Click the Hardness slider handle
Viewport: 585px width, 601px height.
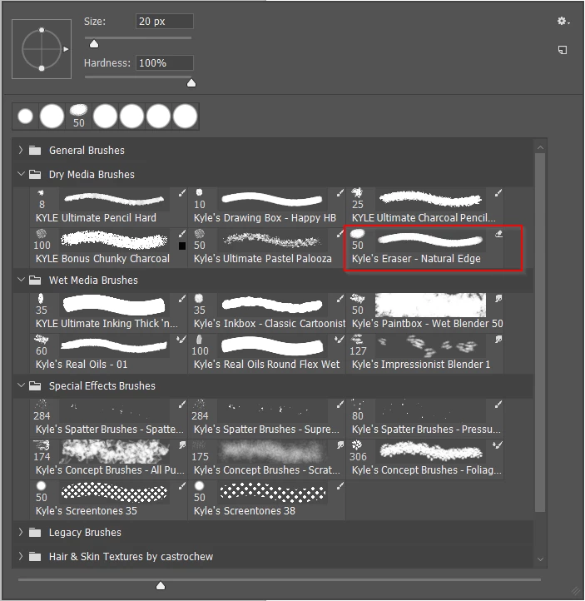[x=191, y=83]
